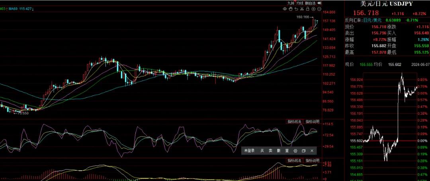Click the undo arrow icon
Image resolution: width=430 pixels, height=181 pixels.
[296, 9]
